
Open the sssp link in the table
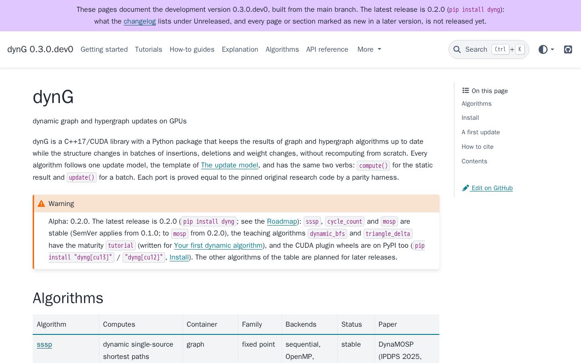[x=44, y=344]
